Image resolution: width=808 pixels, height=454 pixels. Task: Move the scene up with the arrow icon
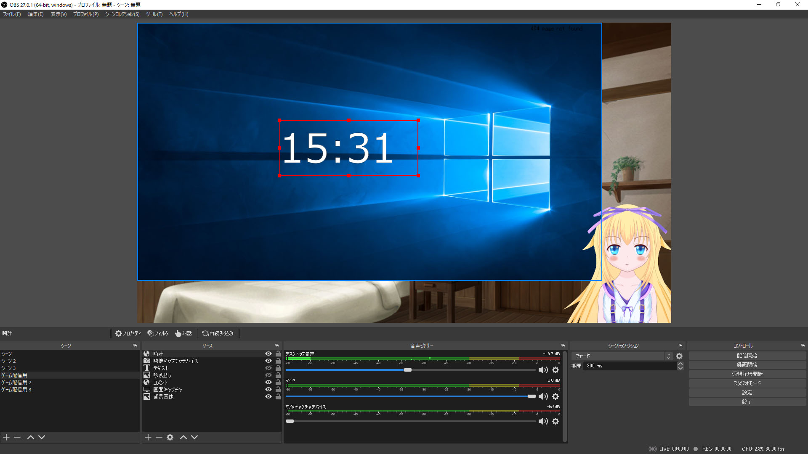click(x=30, y=437)
